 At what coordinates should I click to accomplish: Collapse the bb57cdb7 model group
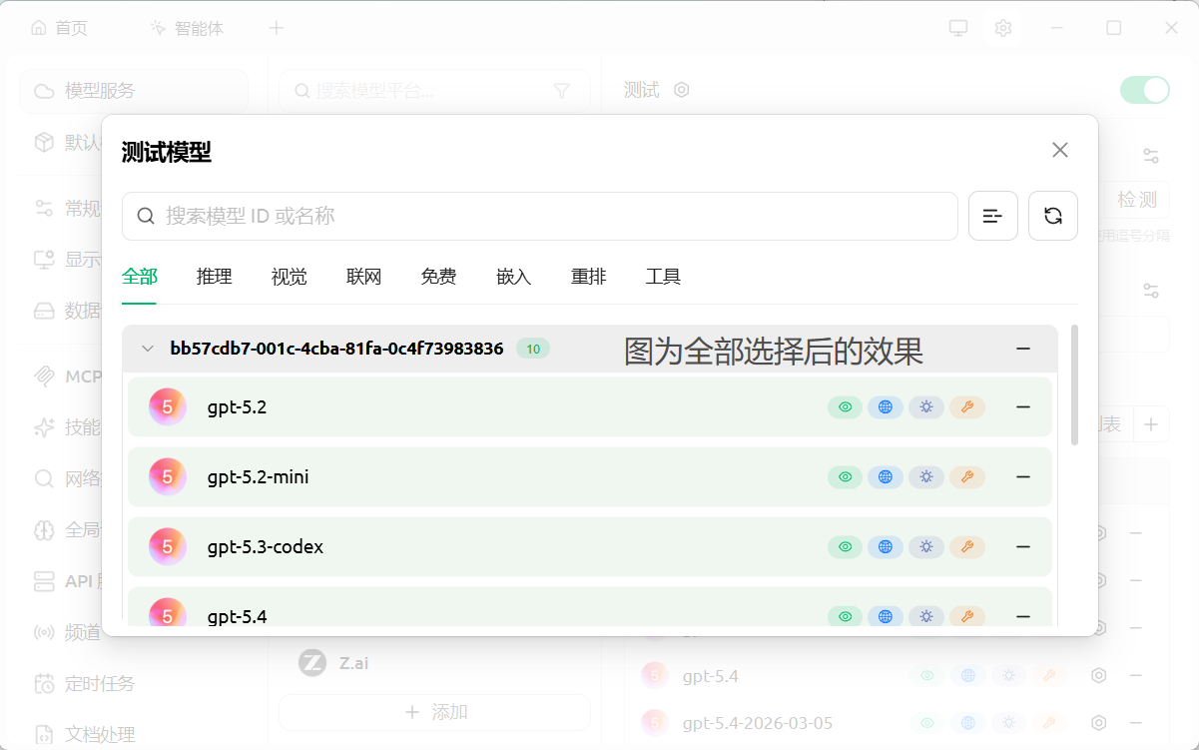tap(148, 349)
